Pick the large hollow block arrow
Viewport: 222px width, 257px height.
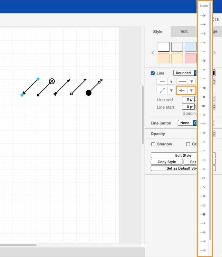[x=203, y=133]
